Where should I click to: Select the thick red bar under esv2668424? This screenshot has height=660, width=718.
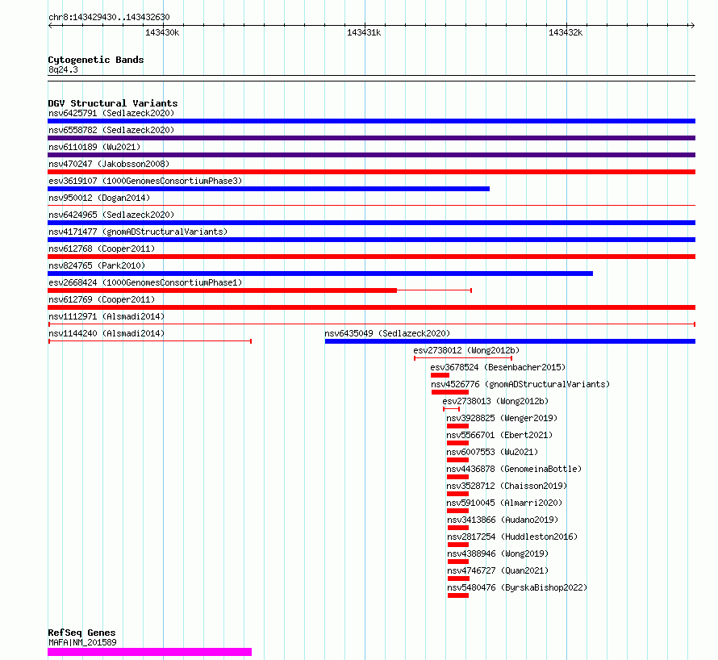222,290
